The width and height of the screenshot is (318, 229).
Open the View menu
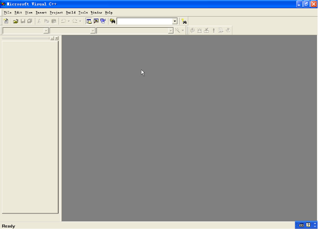[29, 13]
